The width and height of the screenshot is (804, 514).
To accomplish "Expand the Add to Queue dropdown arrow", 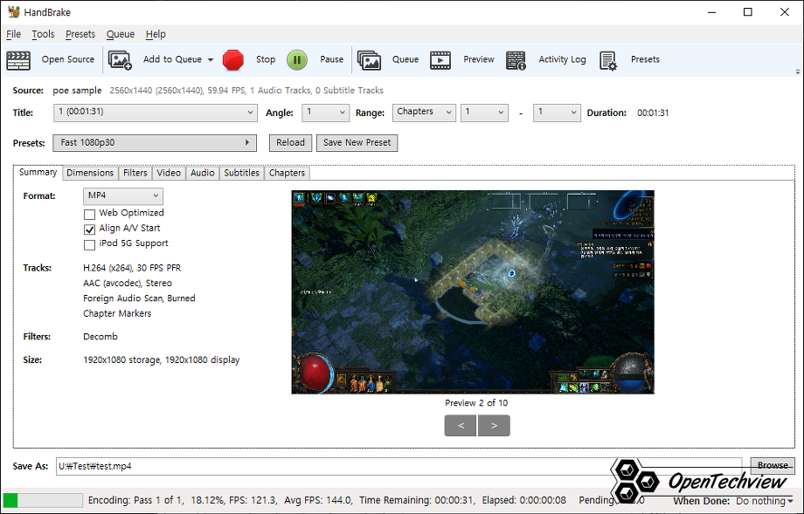I will coord(211,60).
